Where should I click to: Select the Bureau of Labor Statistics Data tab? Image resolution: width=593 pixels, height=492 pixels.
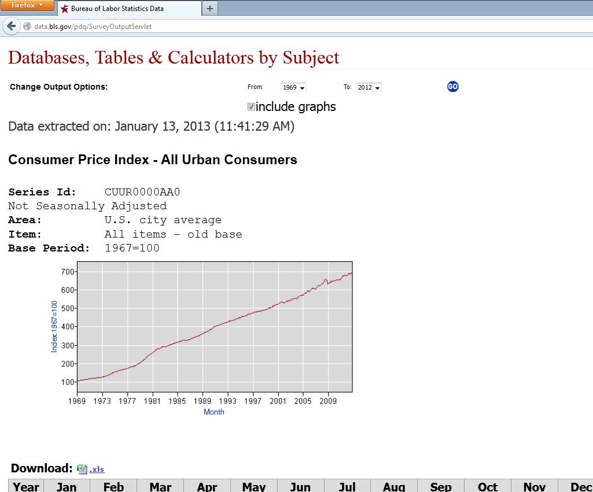click(130, 8)
